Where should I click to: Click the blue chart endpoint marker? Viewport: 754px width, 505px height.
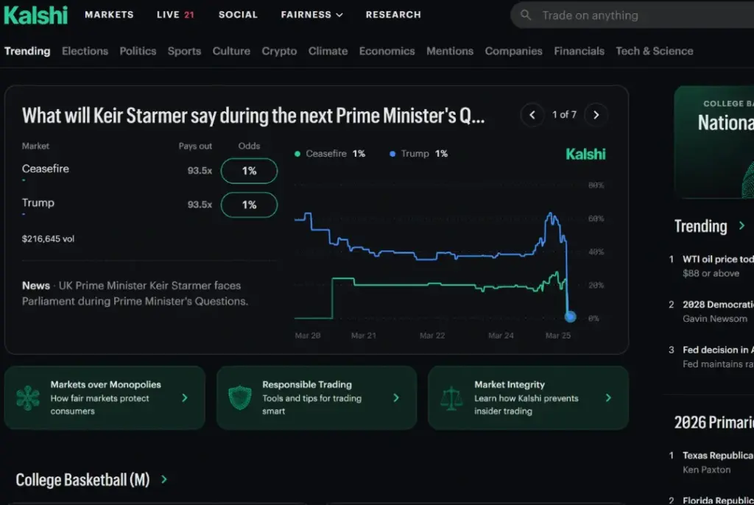571,317
